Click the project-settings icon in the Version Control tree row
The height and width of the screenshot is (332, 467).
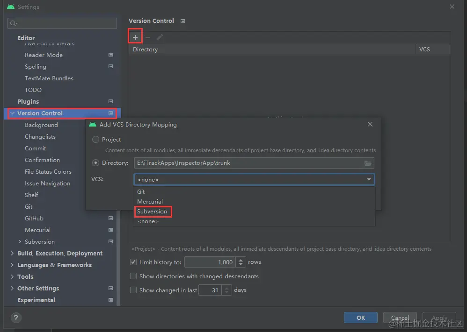click(111, 113)
